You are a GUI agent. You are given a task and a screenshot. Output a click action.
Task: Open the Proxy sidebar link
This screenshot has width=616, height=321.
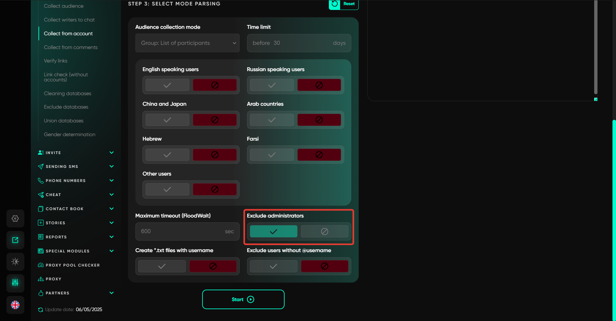click(x=54, y=279)
